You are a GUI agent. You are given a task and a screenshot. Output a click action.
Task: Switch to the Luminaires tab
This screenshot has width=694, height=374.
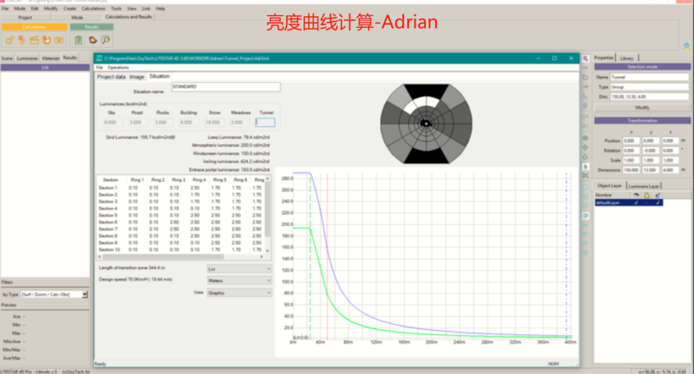pos(27,58)
